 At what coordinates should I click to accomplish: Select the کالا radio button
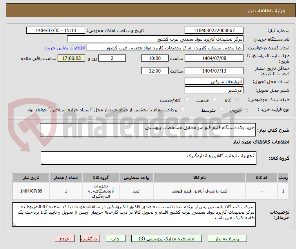coord(237,100)
